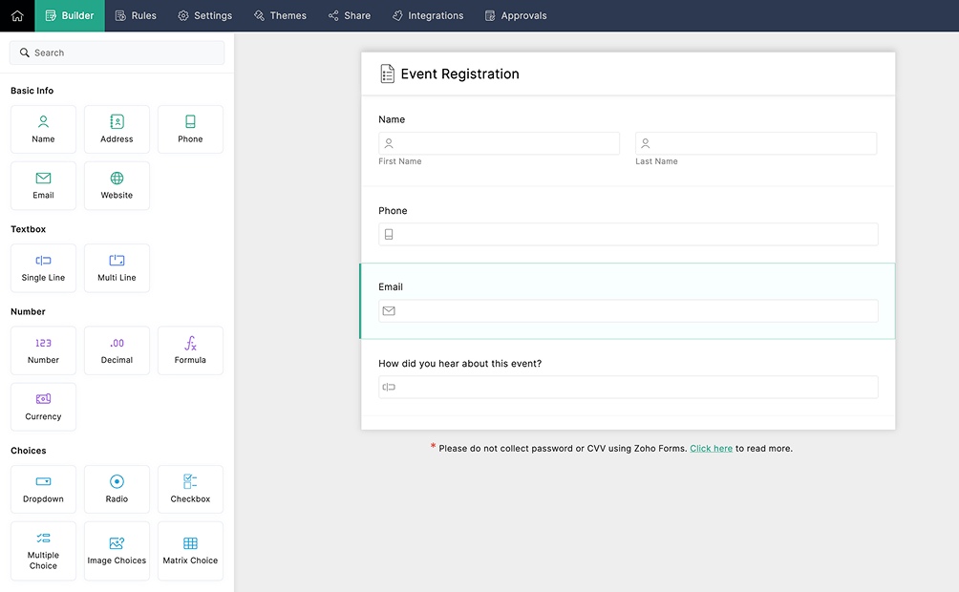
Task: Open the Click here link about data policy
Action: (711, 448)
